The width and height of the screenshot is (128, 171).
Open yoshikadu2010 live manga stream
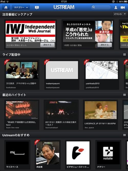coord(102,70)
